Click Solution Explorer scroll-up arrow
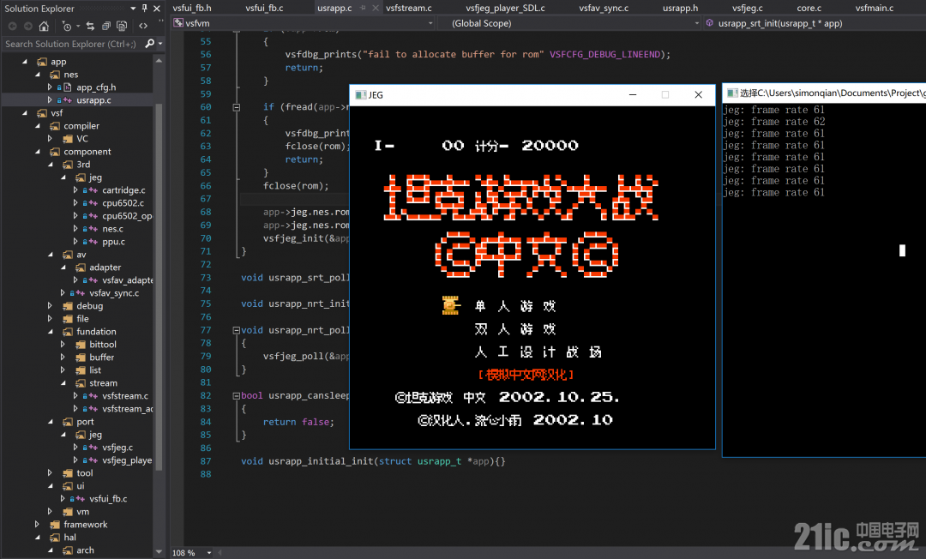The height and width of the screenshot is (559, 926). (159, 60)
